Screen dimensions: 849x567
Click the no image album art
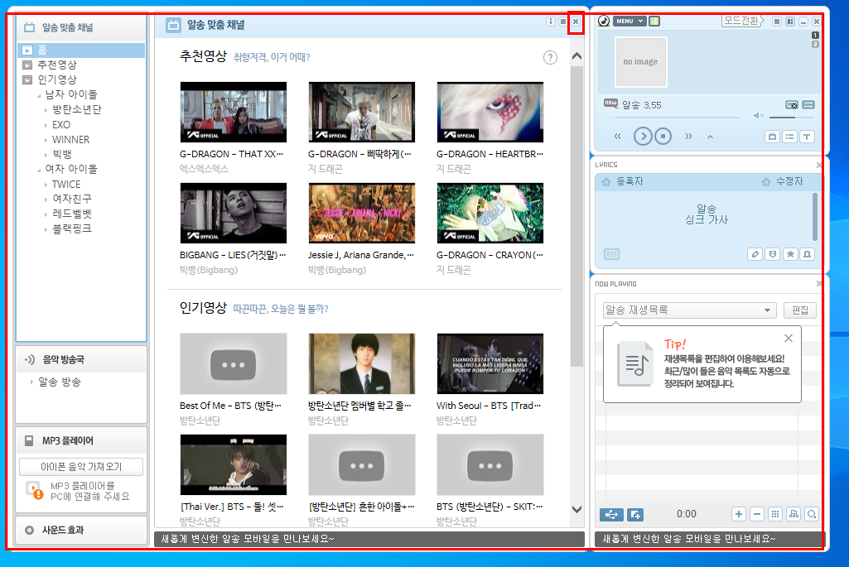coord(640,62)
